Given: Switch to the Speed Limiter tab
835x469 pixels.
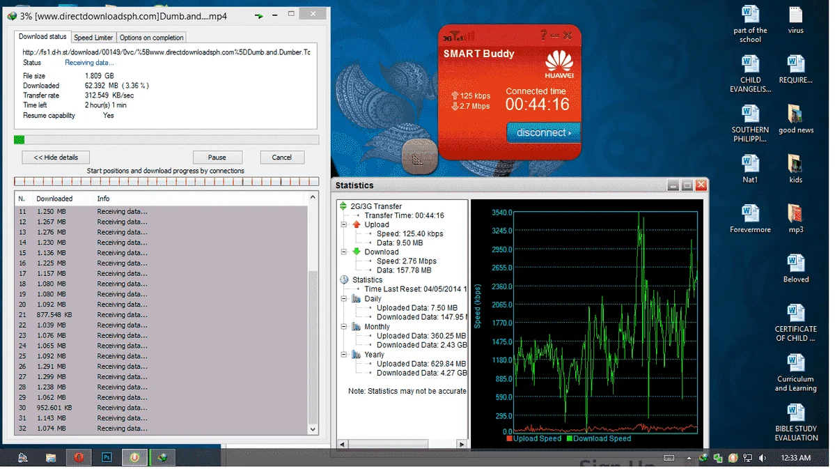Looking at the screenshot, I should coord(93,38).
